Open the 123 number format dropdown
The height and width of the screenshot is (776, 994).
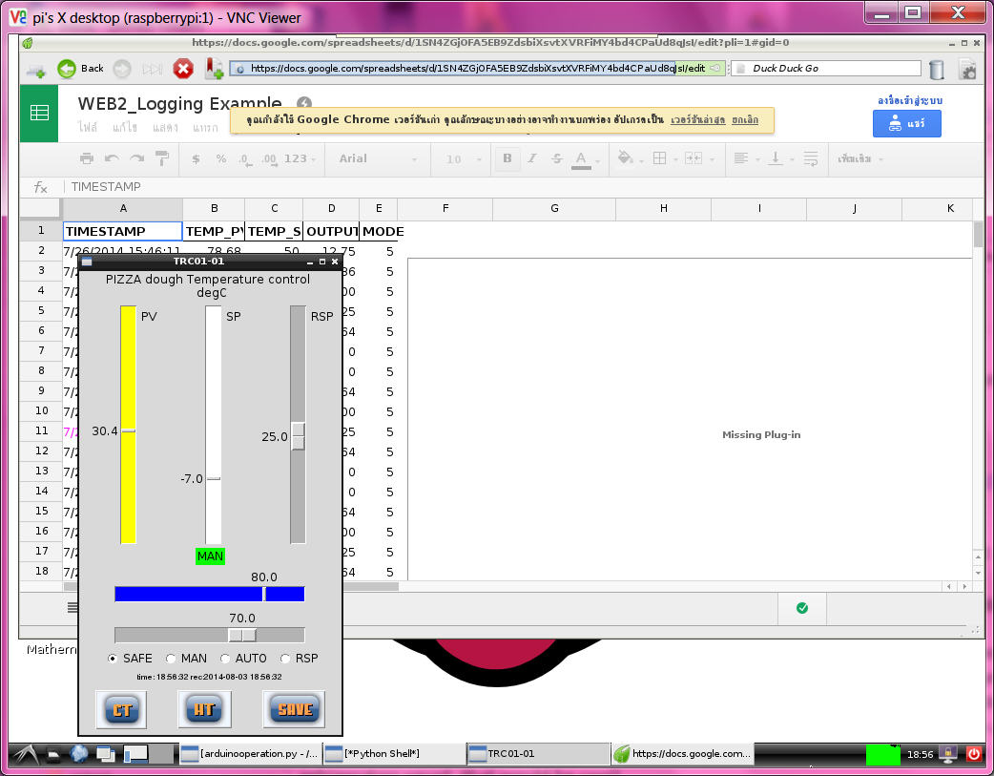[x=300, y=159]
